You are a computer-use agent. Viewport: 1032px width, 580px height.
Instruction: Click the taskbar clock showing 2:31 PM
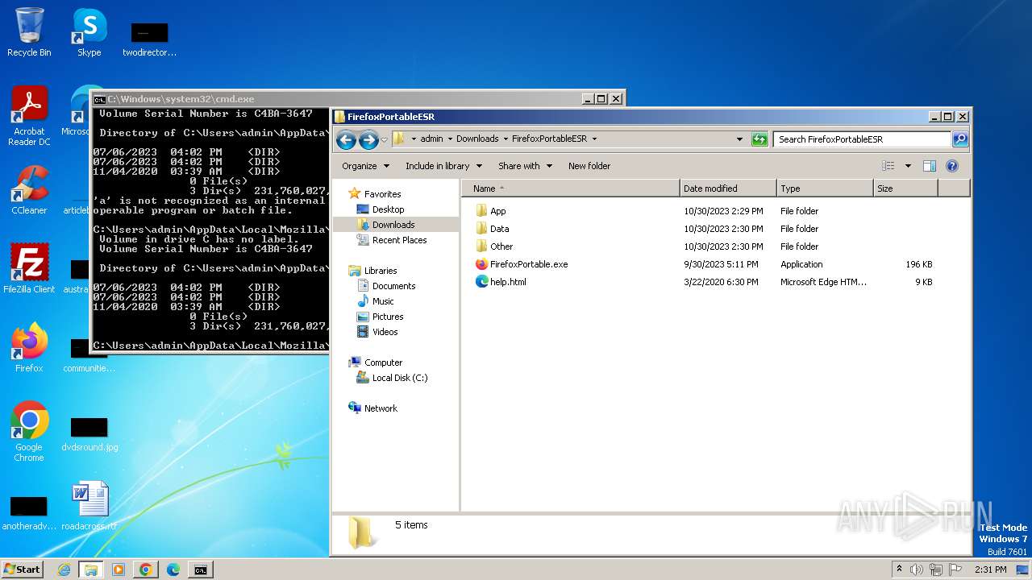tap(991, 570)
